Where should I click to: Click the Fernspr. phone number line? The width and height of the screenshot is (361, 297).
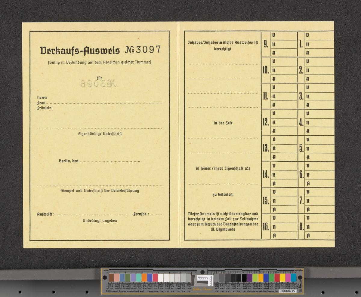tap(156, 215)
